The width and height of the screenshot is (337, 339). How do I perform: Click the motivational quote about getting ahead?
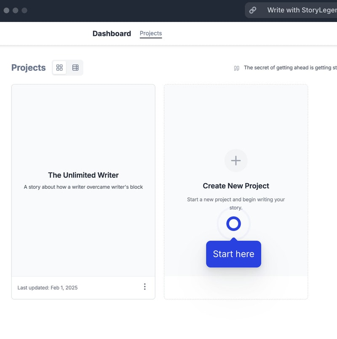pyautogui.click(x=290, y=68)
